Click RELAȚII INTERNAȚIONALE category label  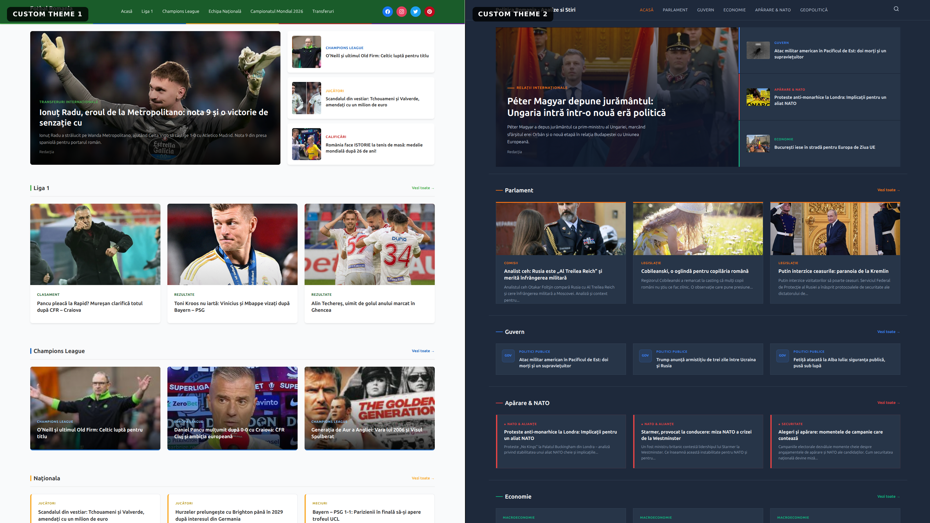(541, 88)
